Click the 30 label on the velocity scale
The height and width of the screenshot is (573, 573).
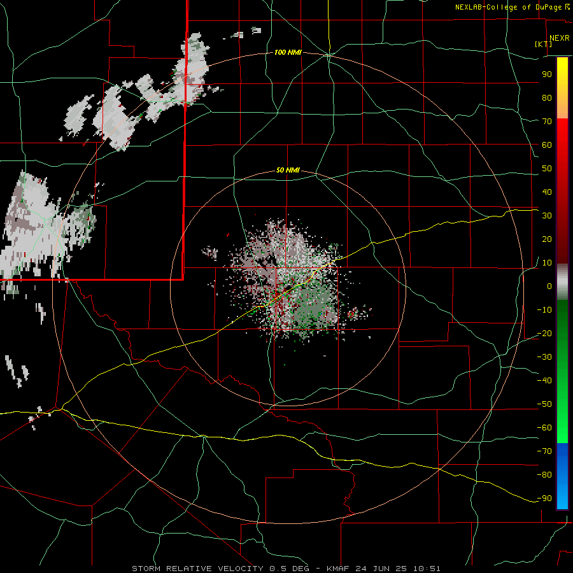(x=547, y=216)
